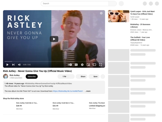162x122 pixels.
Task: Switch to theater mode icon
Action: 94,65
